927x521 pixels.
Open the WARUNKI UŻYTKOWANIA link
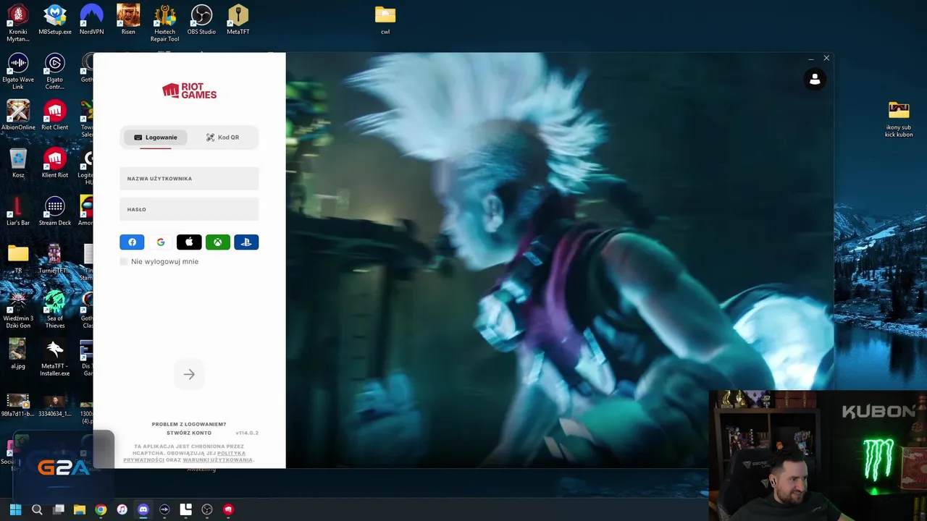coord(217,460)
